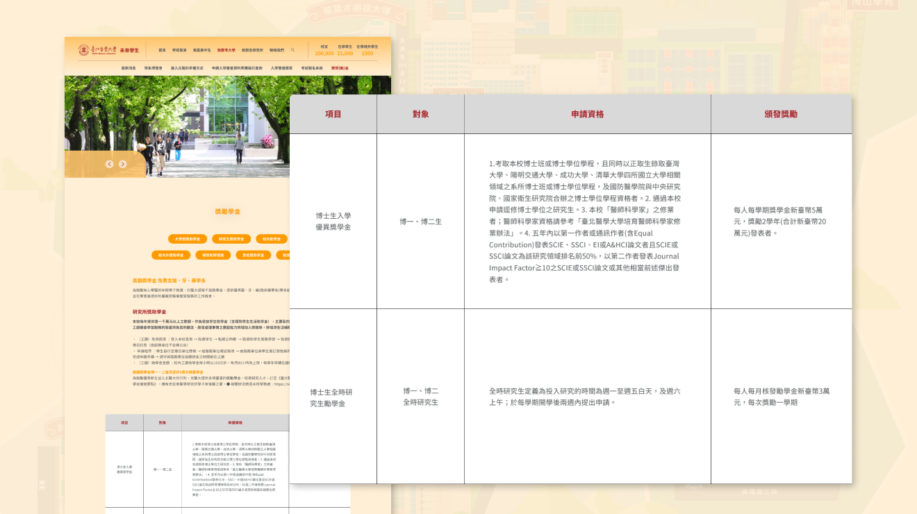The width and height of the screenshot is (917, 514).
Task: Open 考試報名系統 sub-menu item
Action: (312, 68)
